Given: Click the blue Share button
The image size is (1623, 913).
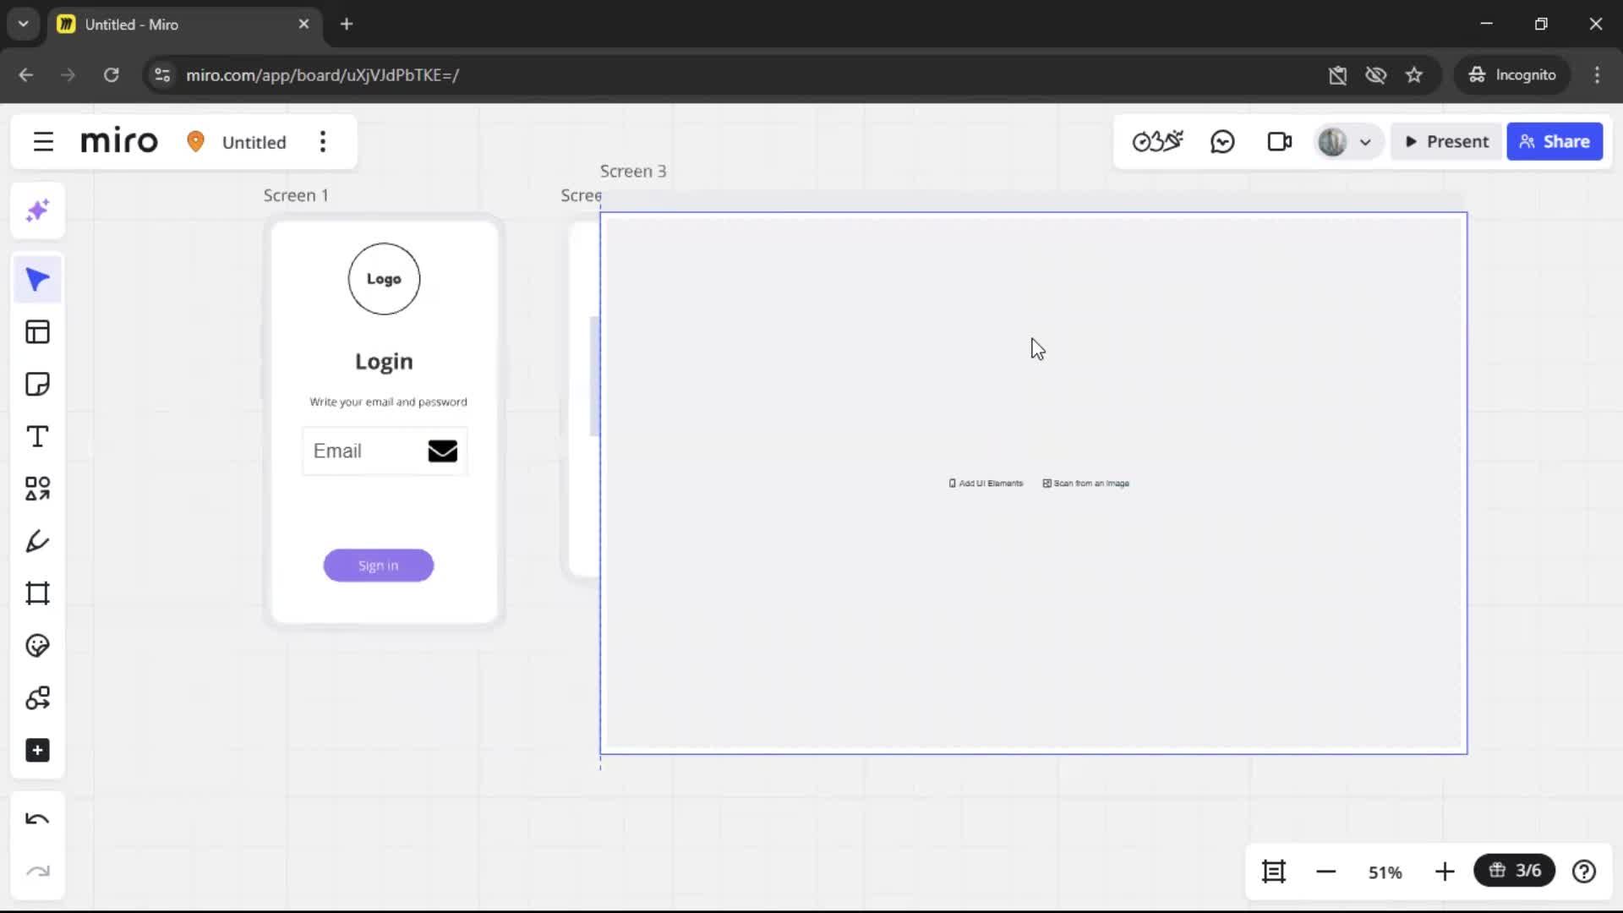Looking at the screenshot, I should point(1555,141).
